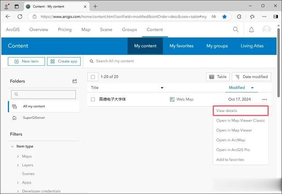Choose Open in Map Viewer Classic

point(241,120)
